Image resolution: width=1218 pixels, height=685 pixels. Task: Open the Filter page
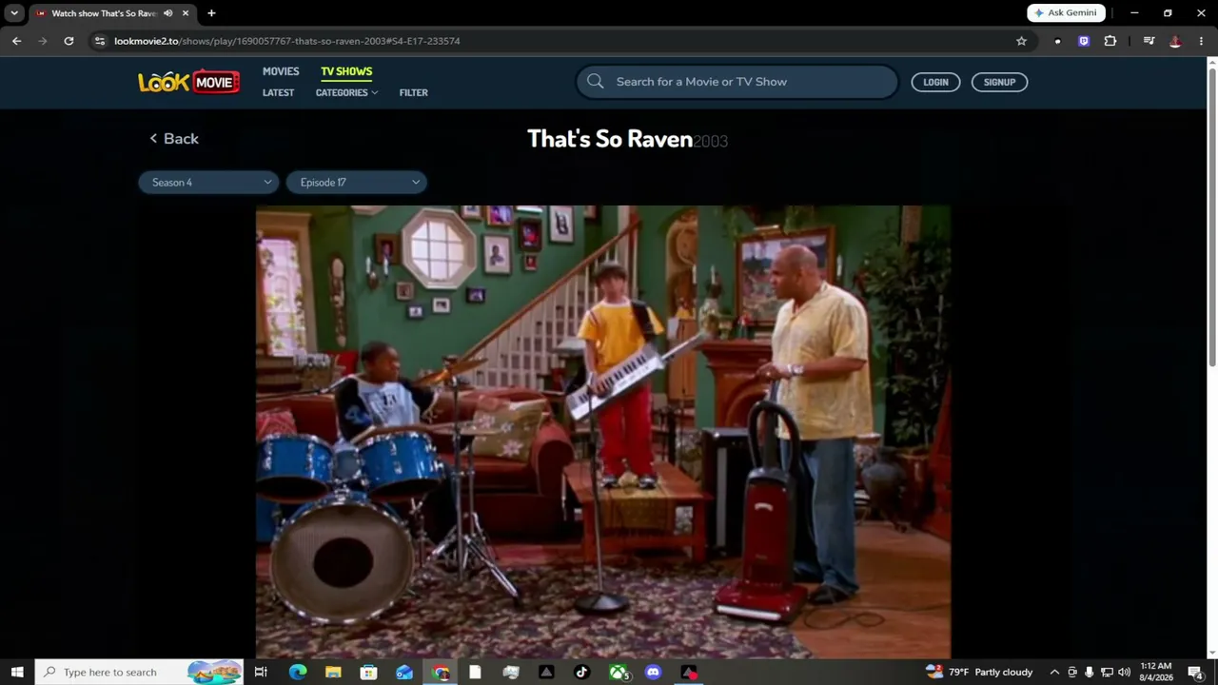(414, 92)
